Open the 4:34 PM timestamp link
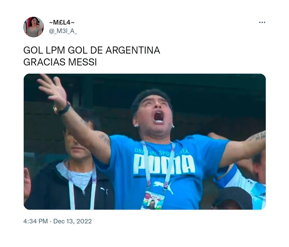 (x=35, y=221)
